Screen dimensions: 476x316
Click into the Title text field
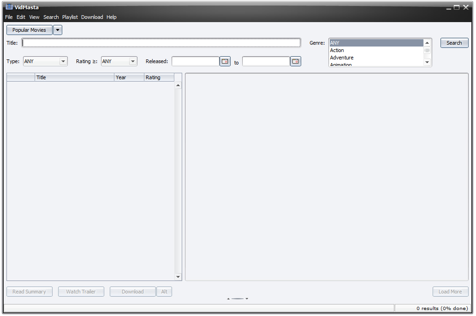(161, 43)
